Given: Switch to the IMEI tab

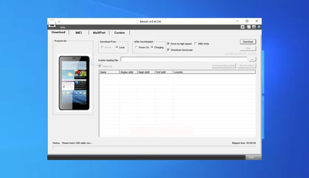Looking at the screenshot, I should pos(79,33).
